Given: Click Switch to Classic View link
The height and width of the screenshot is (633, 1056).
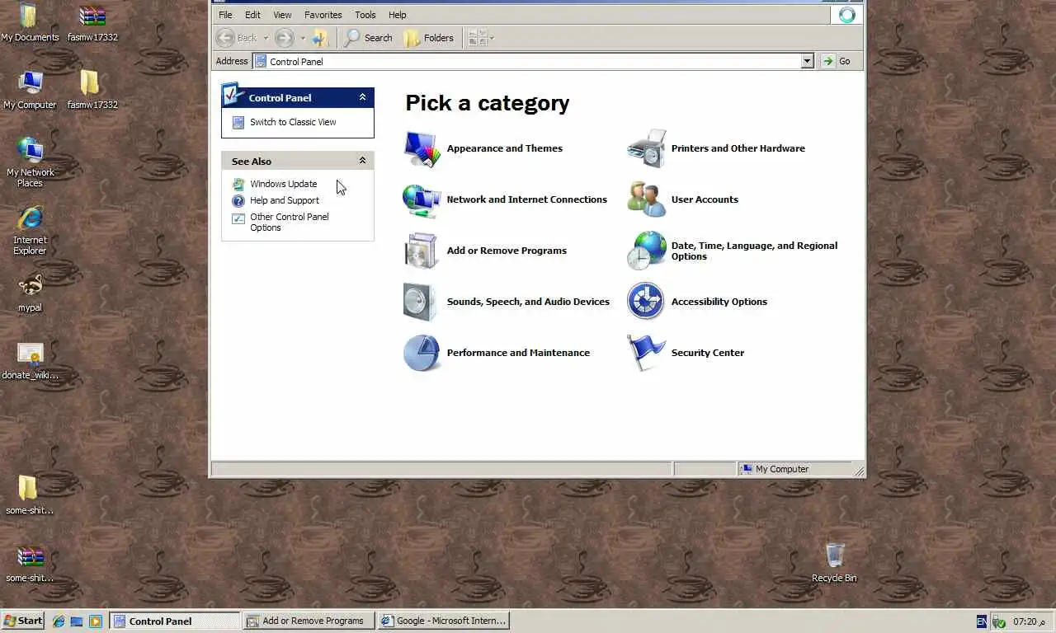Looking at the screenshot, I should (x=293, y=122).
